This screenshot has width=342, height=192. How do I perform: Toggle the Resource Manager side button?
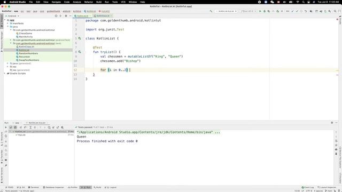[2, 42]
